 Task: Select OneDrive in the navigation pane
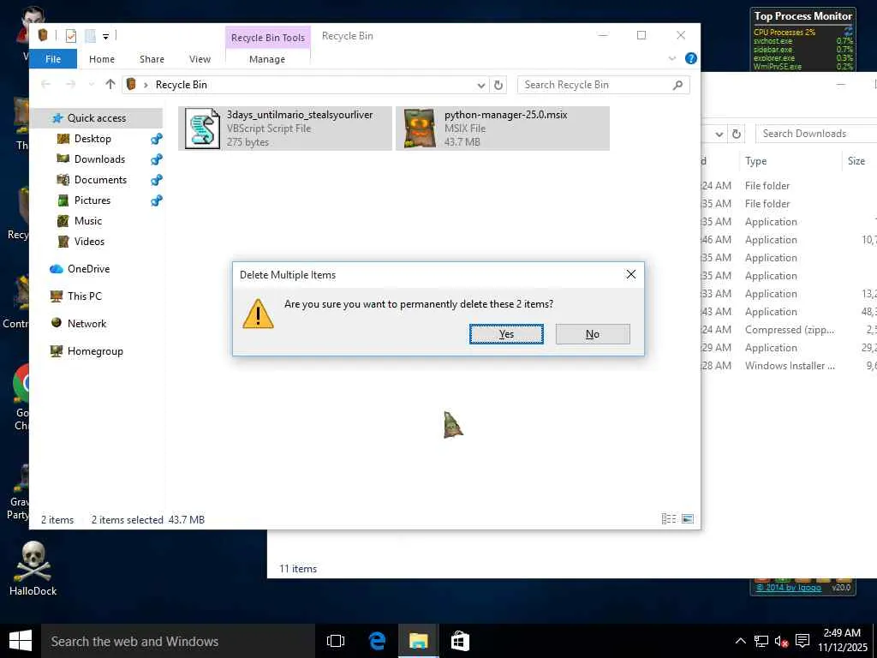(88, 268)
